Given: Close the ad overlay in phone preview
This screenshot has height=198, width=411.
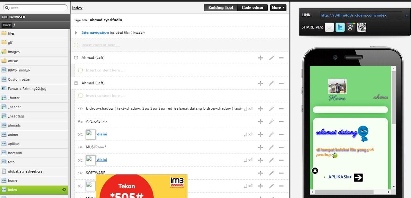Looking at the screenshot, I should click(x=315, y=171).
